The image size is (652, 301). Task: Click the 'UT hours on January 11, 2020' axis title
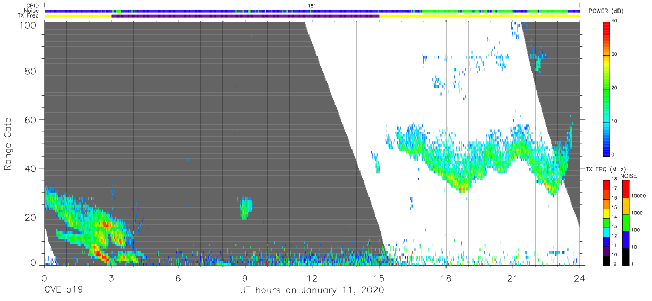point(312,290)
